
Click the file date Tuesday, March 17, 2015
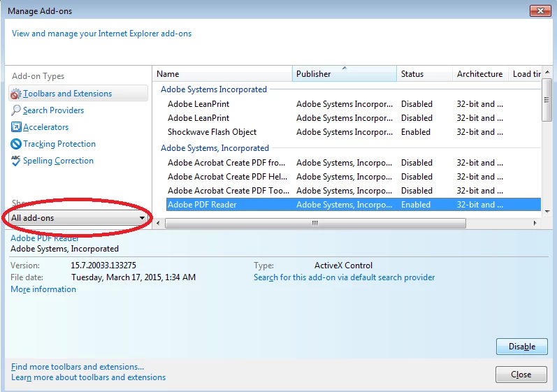(x=133, y=277)
